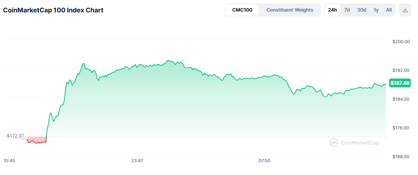The image size is (418, 175).
Task: Switch to the CMC100 tab
Action: [242, 10]
